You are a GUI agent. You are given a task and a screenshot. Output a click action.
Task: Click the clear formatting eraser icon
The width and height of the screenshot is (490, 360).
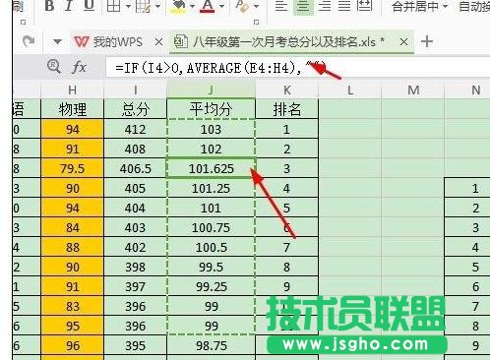pyautogui.click(x=242, y=6)
